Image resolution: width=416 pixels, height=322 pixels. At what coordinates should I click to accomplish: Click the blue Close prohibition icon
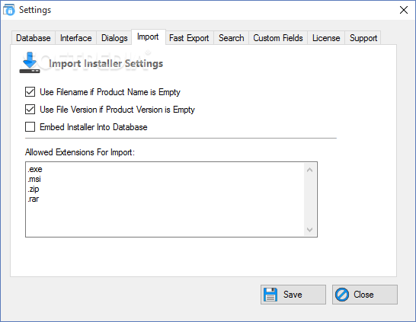pyautogui.click(x=342, y=295)
